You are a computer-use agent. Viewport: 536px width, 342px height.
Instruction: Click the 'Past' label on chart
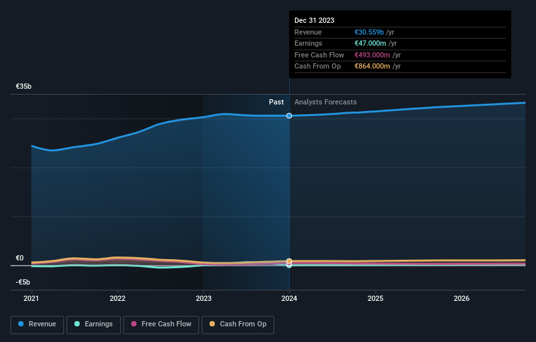(x=276, y=102)
